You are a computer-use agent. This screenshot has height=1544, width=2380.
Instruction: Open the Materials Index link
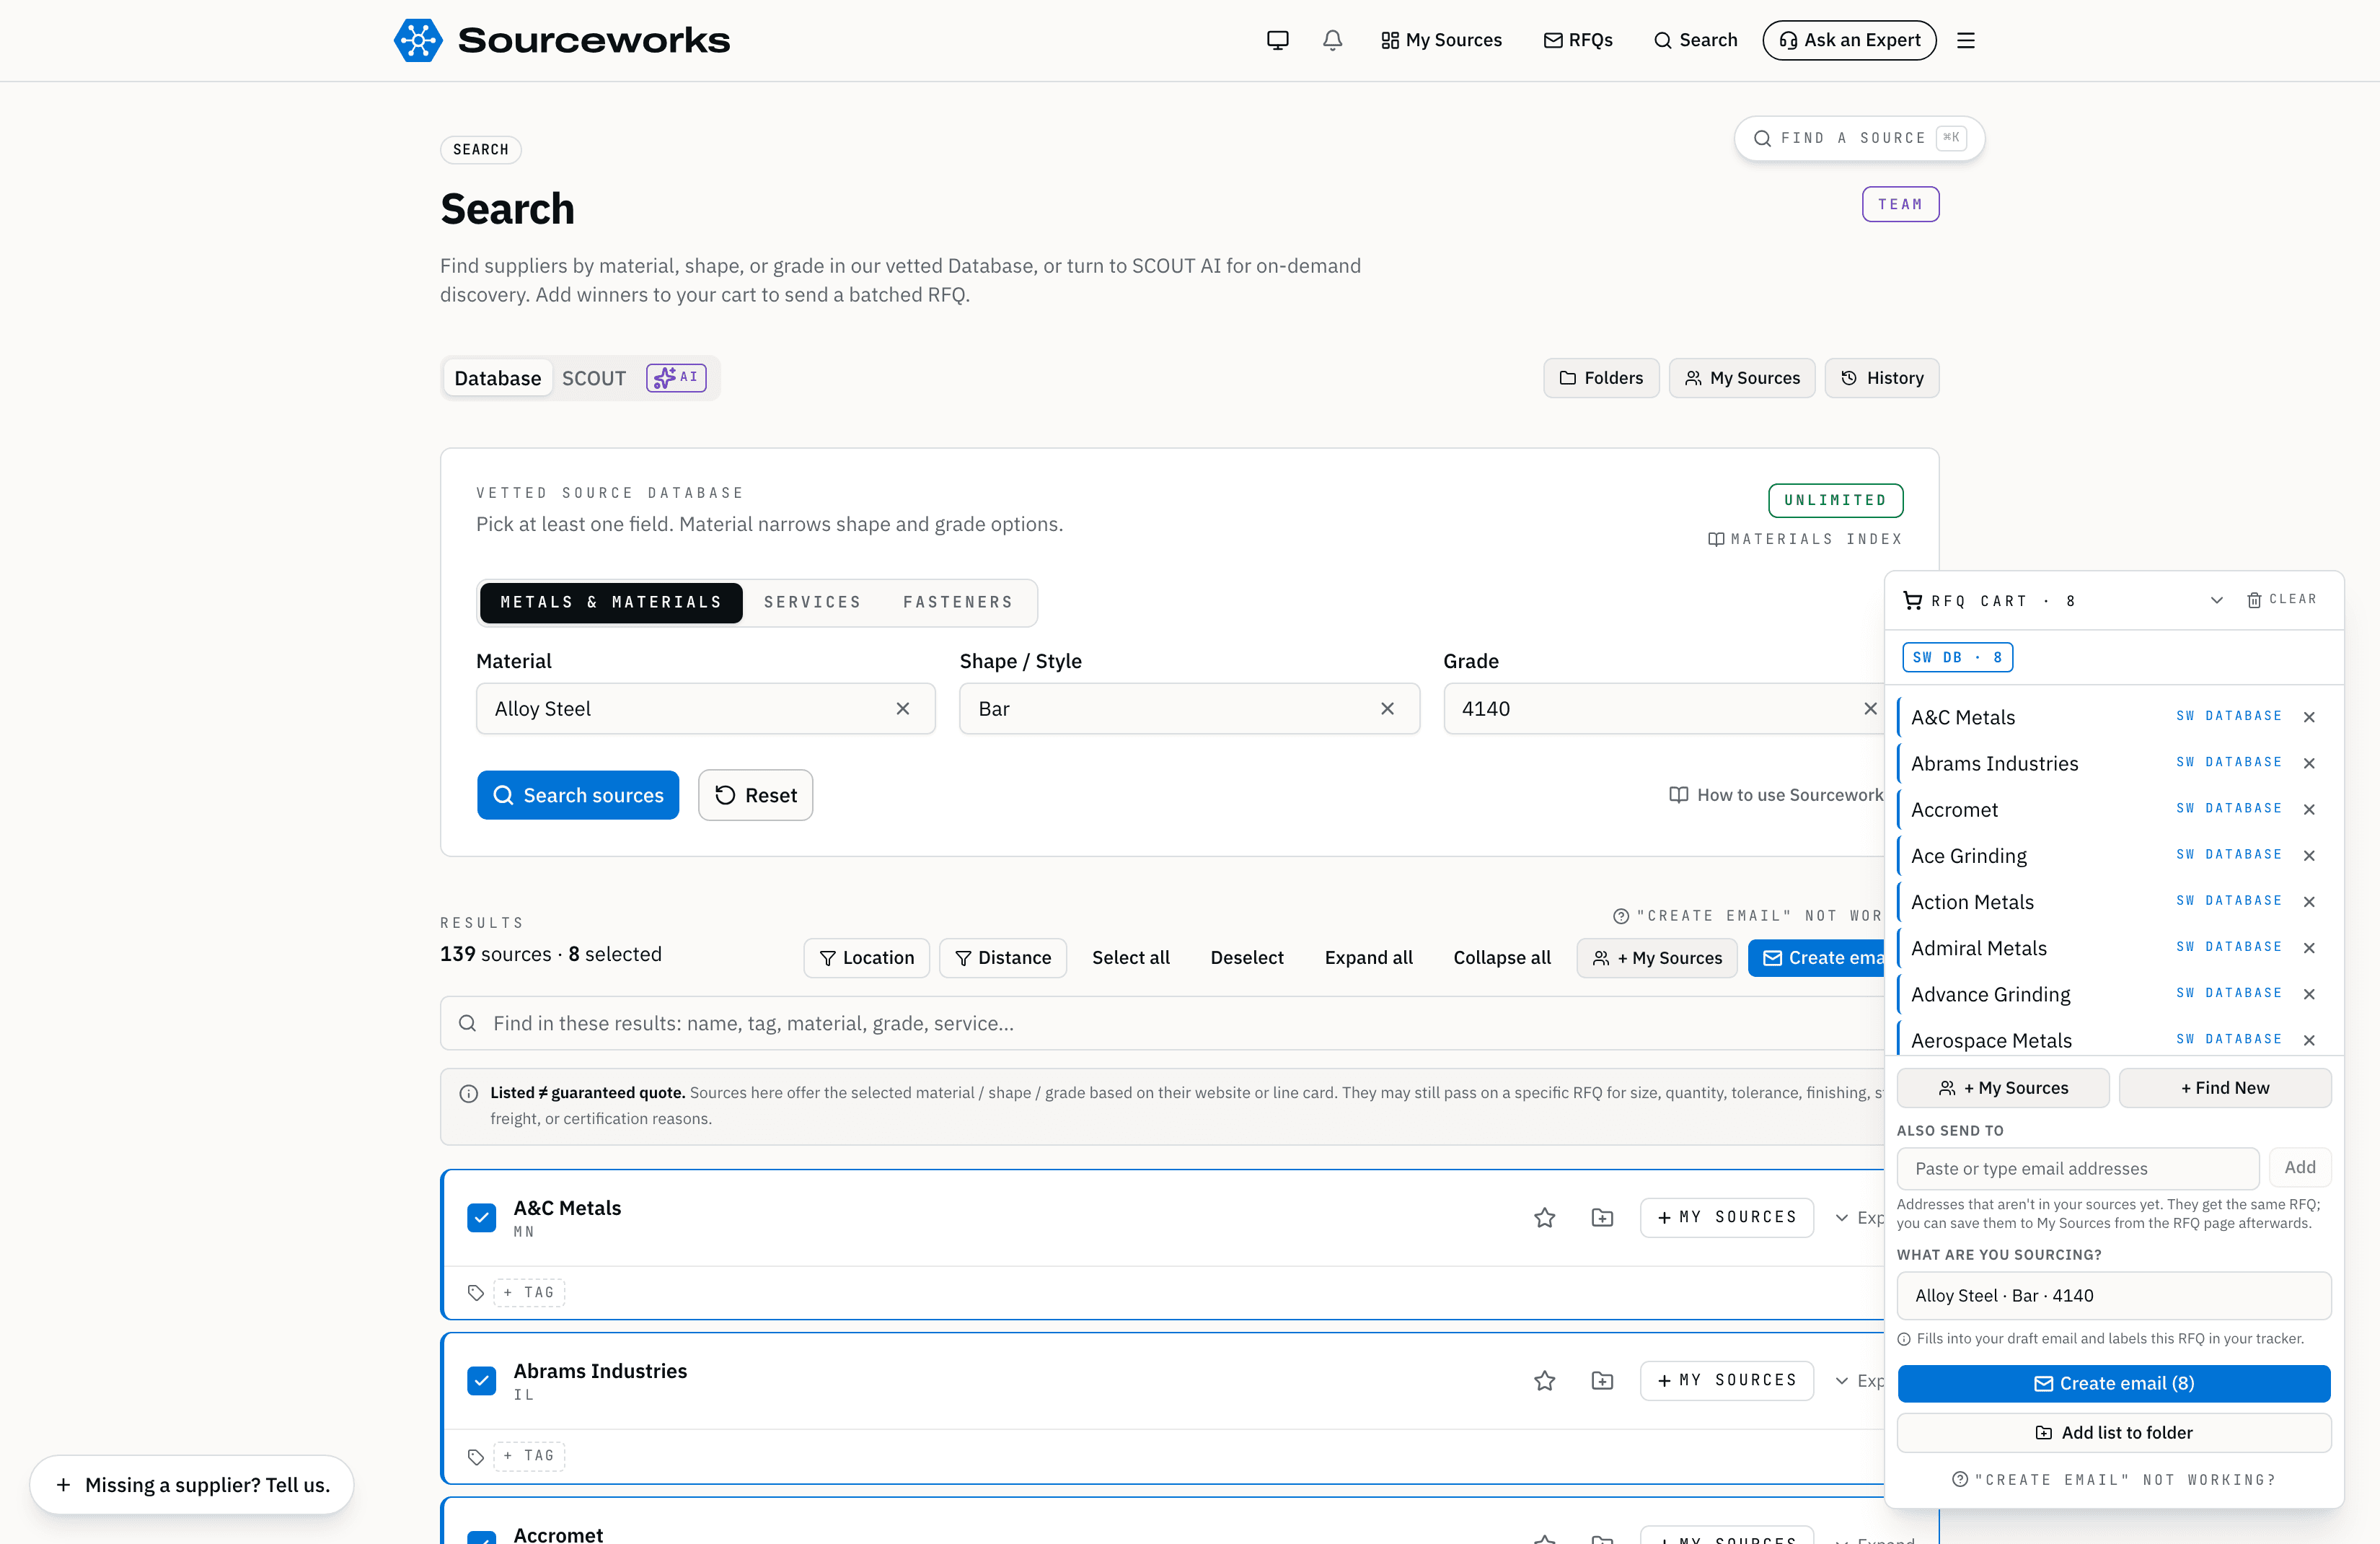[x=1804, y=540]
